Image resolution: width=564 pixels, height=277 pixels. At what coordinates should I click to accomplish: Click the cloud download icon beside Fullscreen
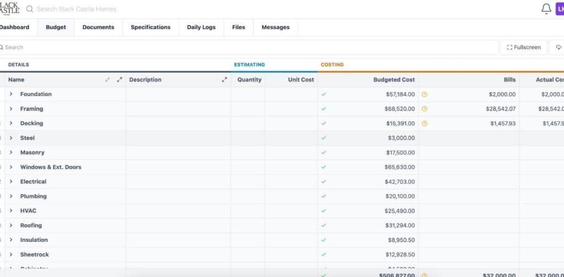pyautogui.click(x=559, y=47)
